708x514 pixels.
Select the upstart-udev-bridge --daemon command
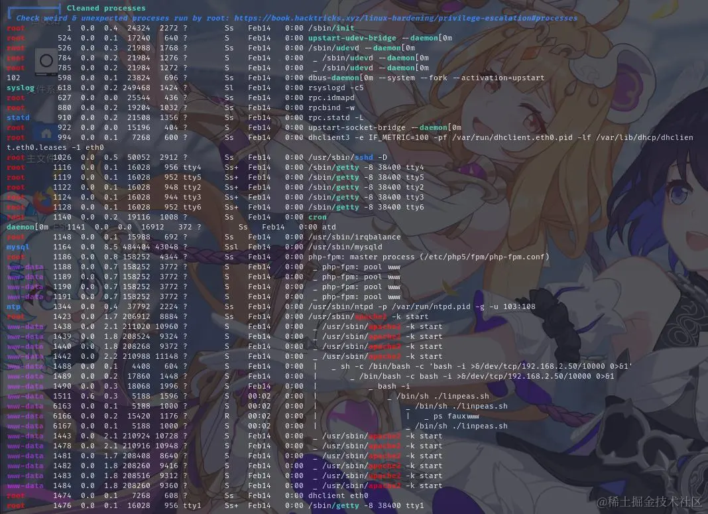click(380, 38)
